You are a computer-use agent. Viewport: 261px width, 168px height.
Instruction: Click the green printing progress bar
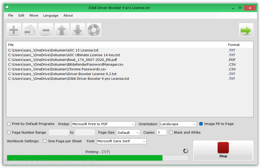pos(98,158)
